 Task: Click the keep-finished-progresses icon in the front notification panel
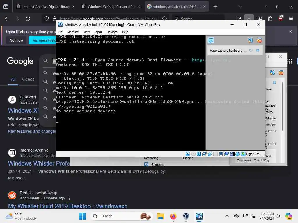[251, 40]
